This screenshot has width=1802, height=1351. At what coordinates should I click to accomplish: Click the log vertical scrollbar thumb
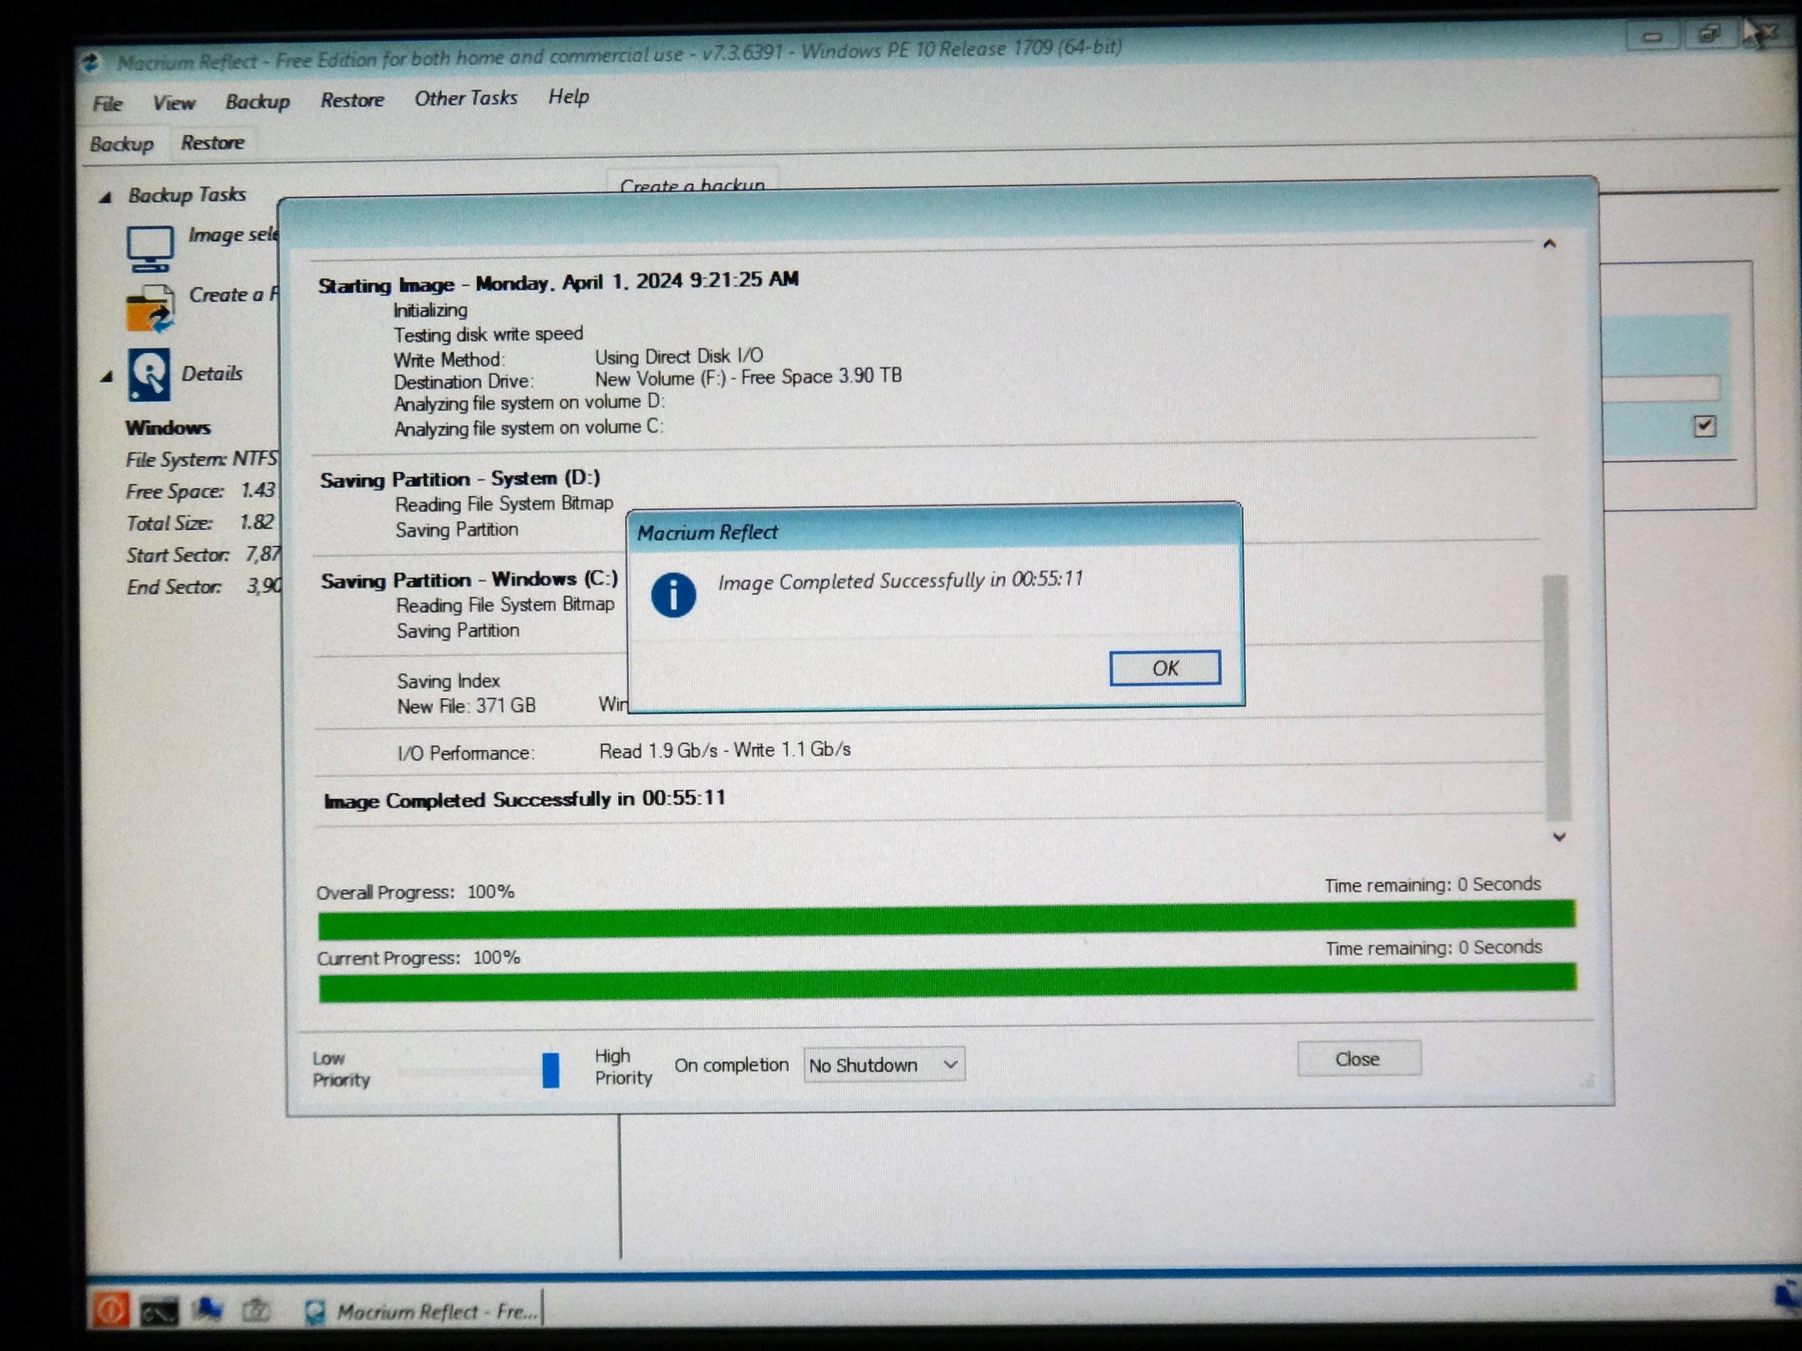coord(1557,698)
